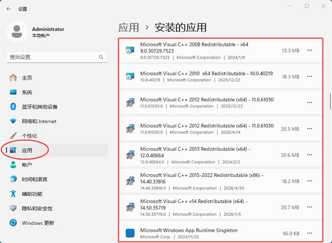Open 个性化 settings category
This screenshot has width=332, height=243.
point(57,136)
